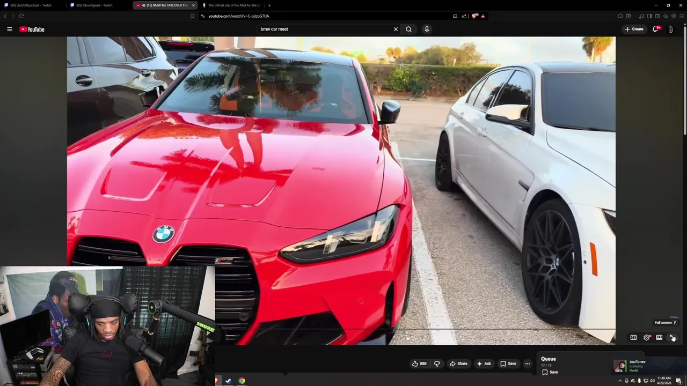Close the BMW Ms TAKEOVER tab
The height and width of the screenshot is (386, 687).
pos(193,5)
